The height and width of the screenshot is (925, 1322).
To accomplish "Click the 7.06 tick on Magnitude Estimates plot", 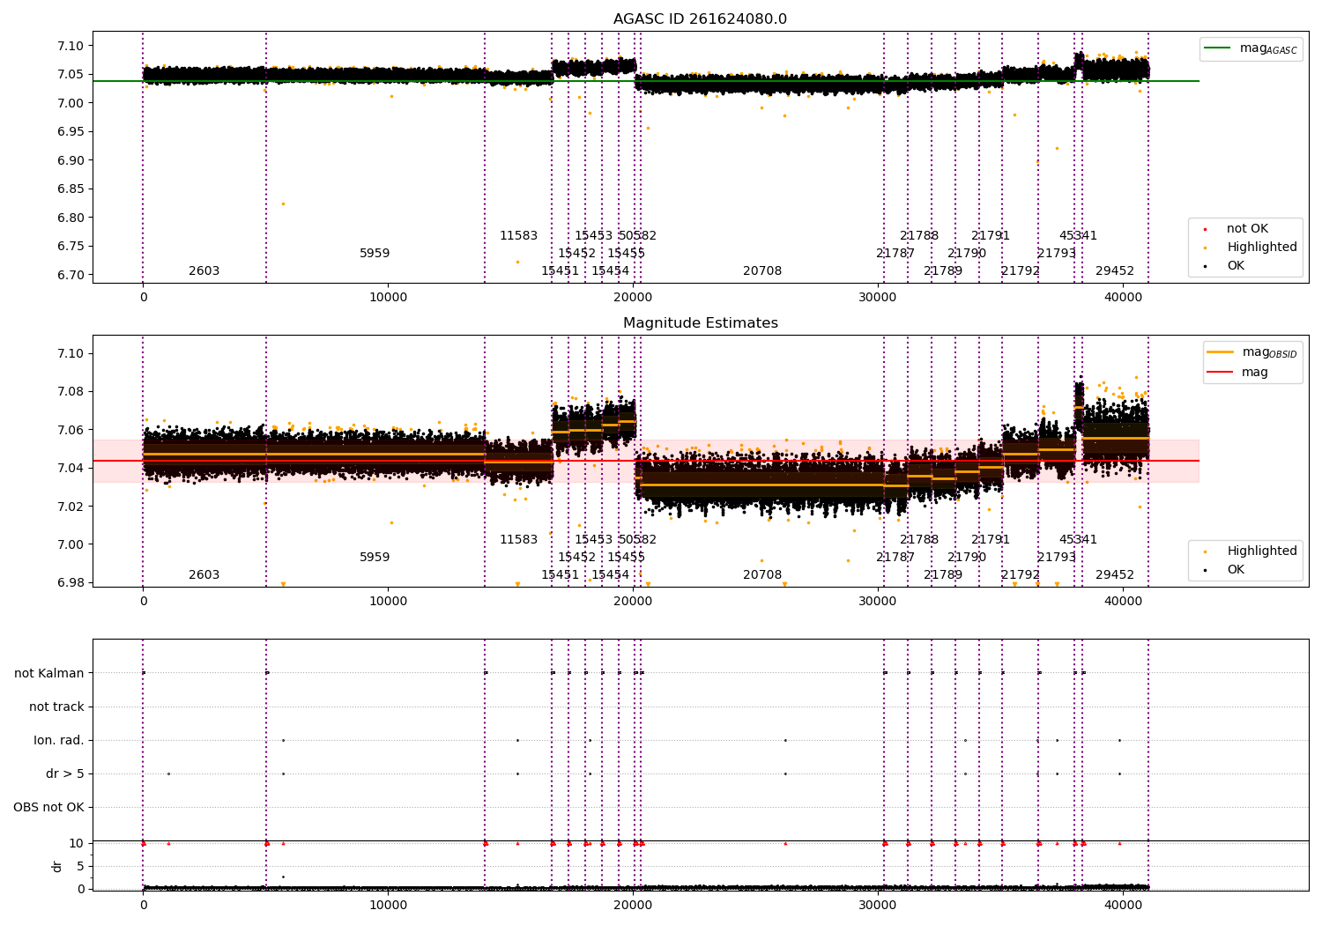I will (73, 430).
